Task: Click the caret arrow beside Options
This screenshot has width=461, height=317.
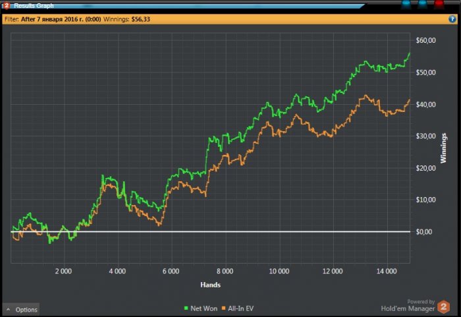Action: tap(7, 309)
